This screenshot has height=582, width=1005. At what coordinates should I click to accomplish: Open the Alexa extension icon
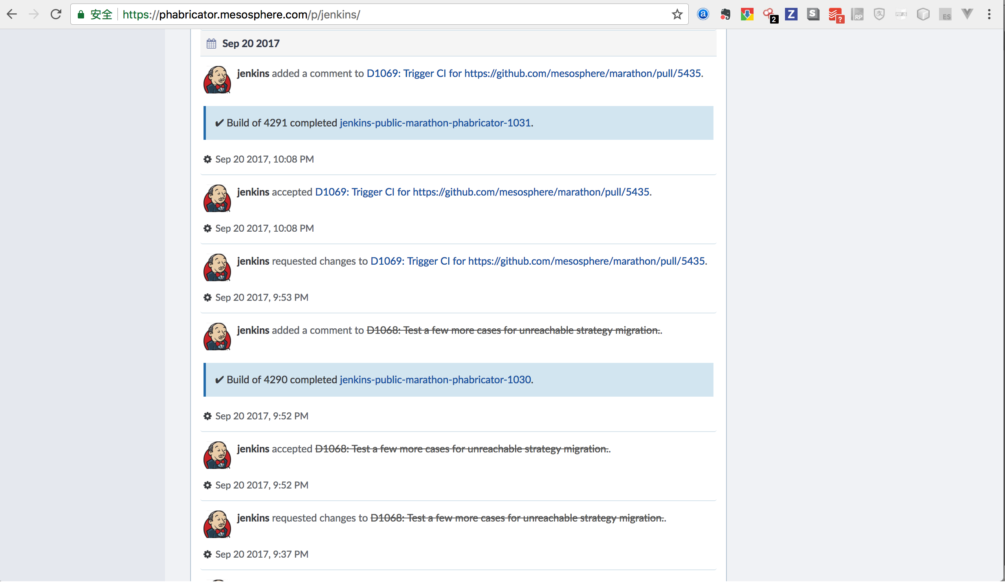point(703,15)
